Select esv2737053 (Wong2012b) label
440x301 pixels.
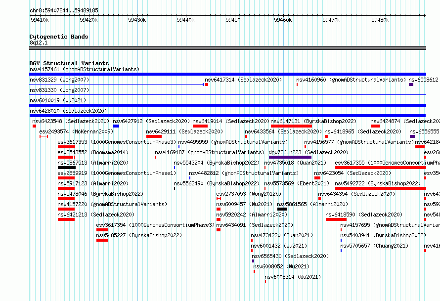(x=249, y=194)
